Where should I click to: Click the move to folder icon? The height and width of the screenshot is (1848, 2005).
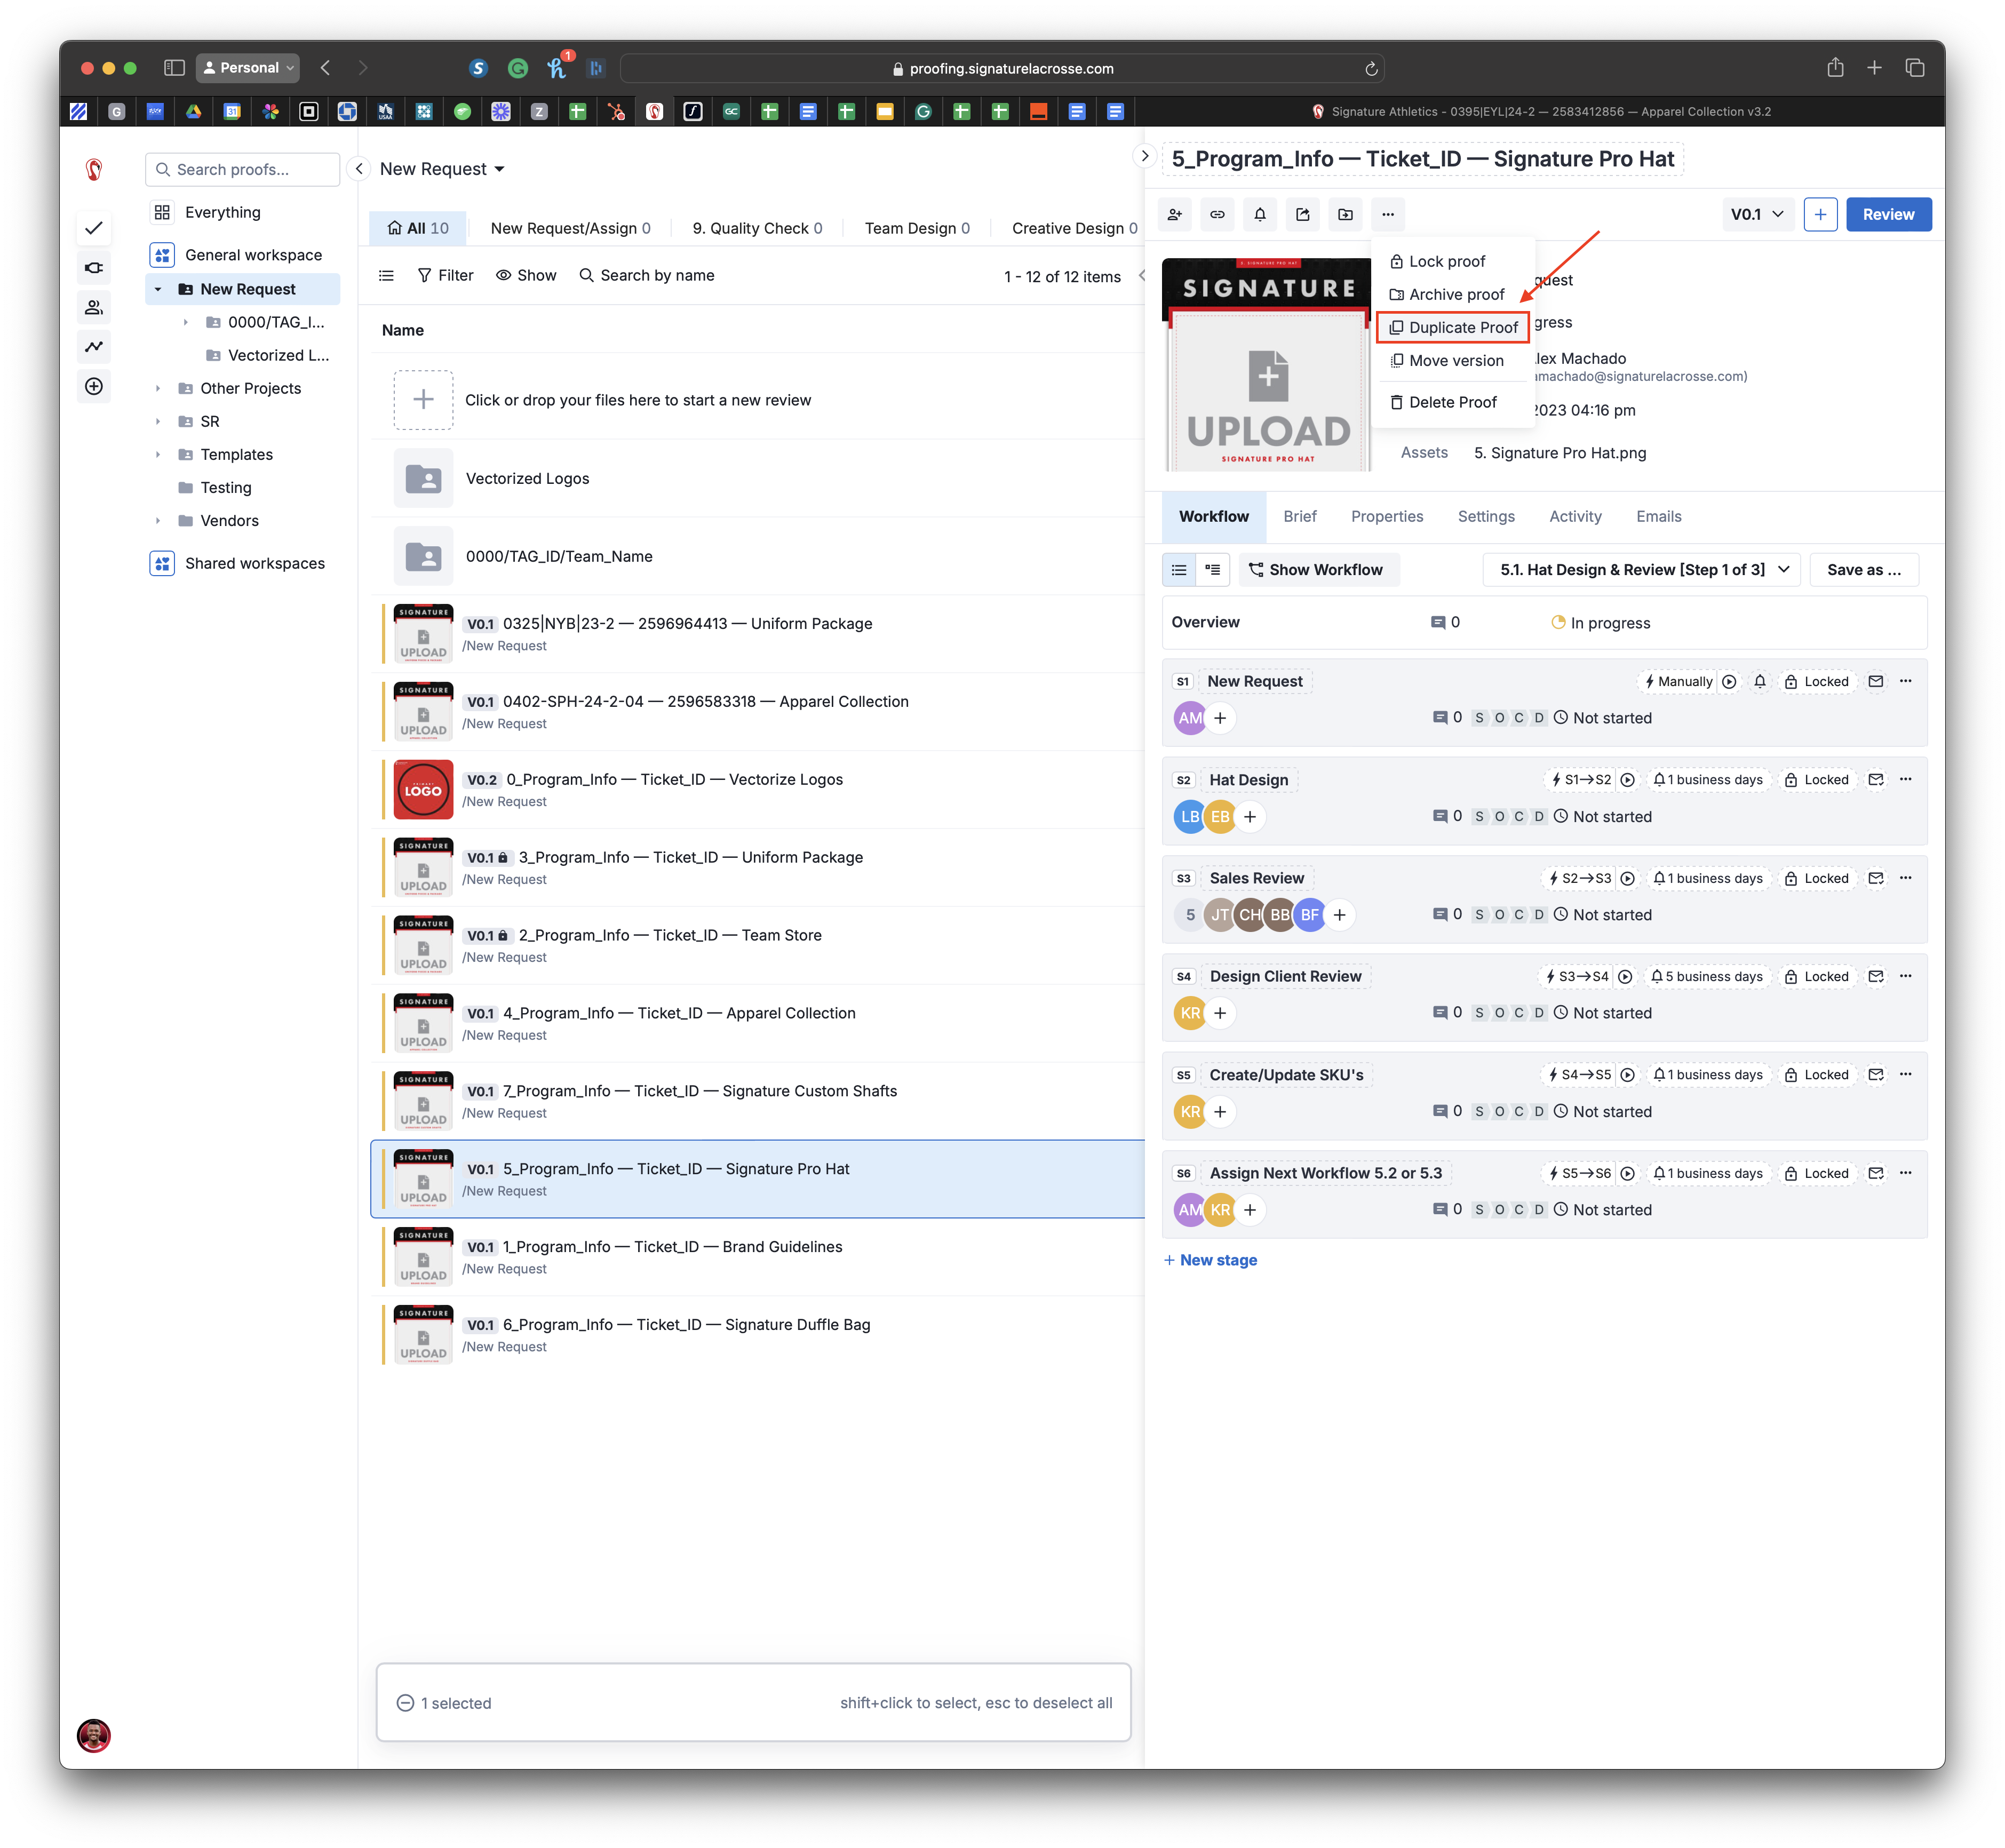1345,214
